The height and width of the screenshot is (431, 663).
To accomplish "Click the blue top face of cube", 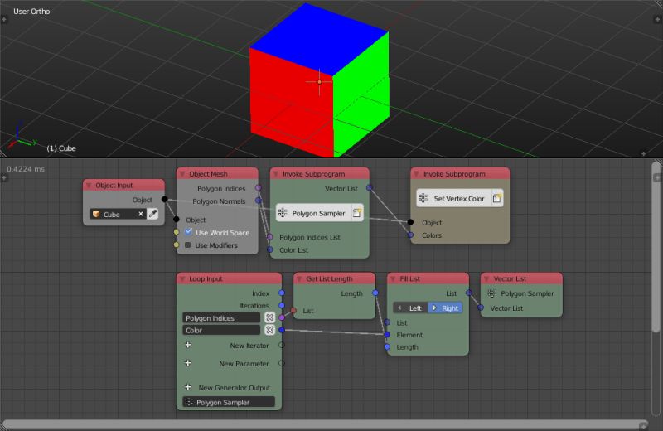I will pyautogui.click(x=319, y=40).
